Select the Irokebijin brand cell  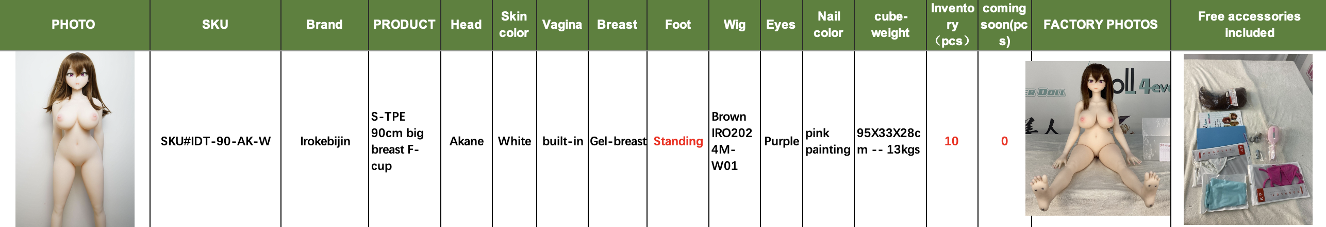(325, 141)
